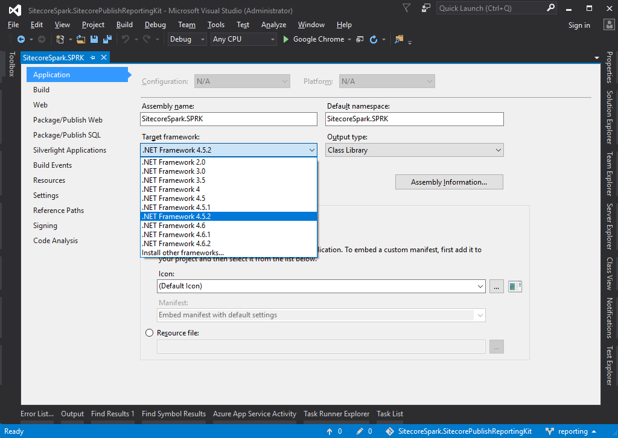Click the Refresh browser icon
This screenshot has width=618, height=438.
pos(374,39)
